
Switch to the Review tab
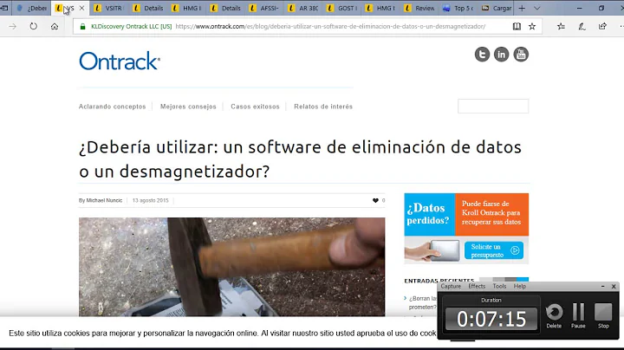419,8
